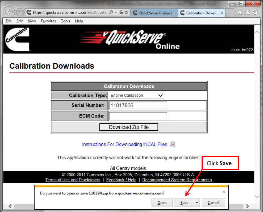Switch to the QuickServe Online tab
This screenshot has height=212, width=263.
[155, 13]
